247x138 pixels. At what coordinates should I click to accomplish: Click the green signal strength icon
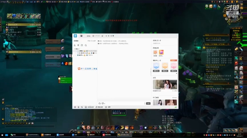coord(176,107)
